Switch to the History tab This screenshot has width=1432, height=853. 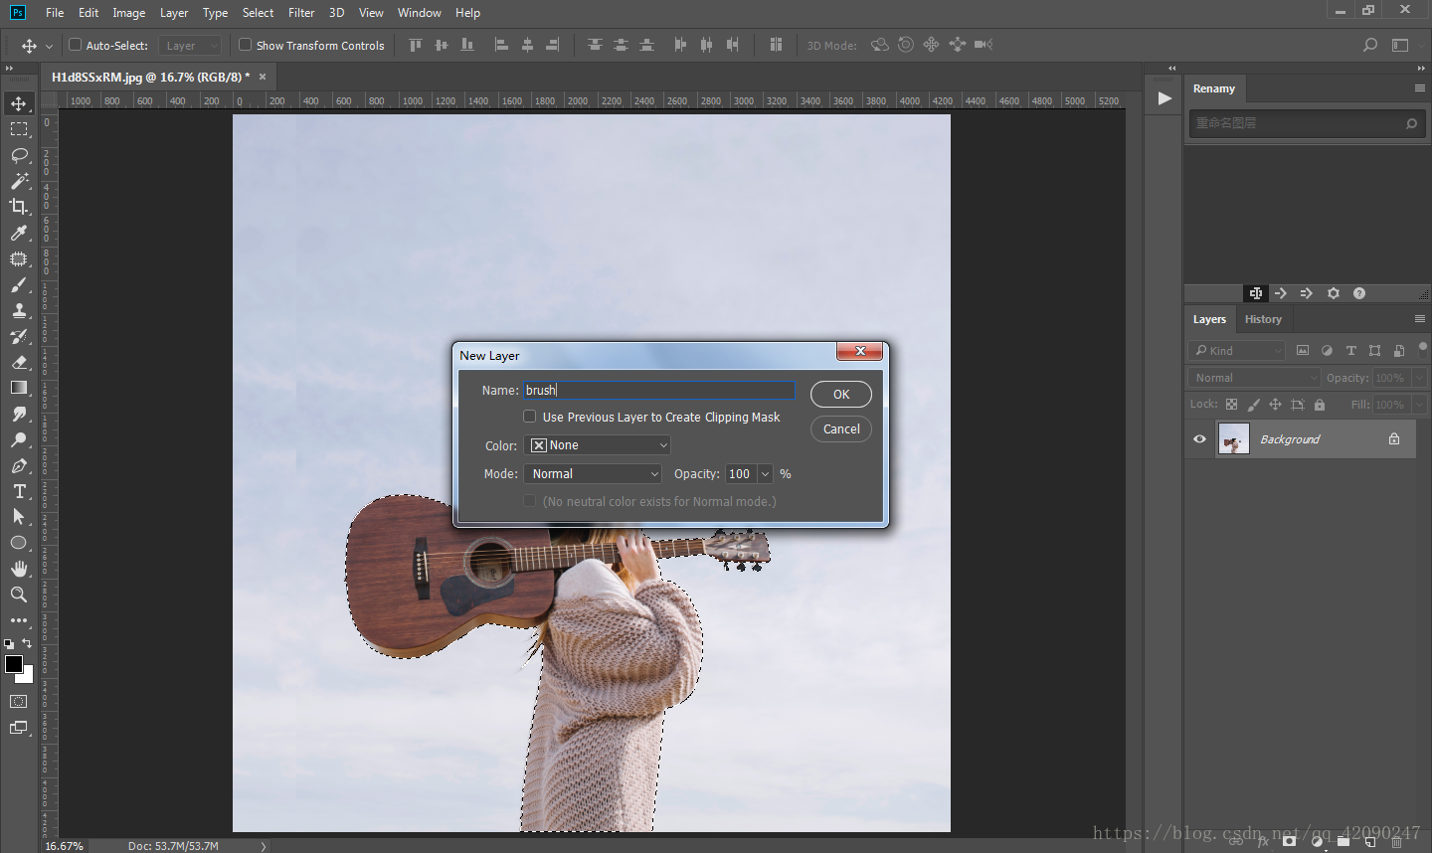(x=1263, y=319)
